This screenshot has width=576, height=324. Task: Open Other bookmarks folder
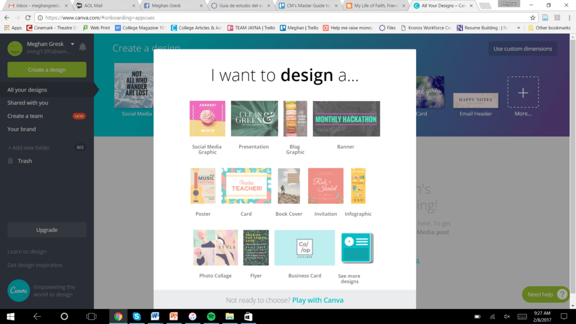tap(549, 28)
